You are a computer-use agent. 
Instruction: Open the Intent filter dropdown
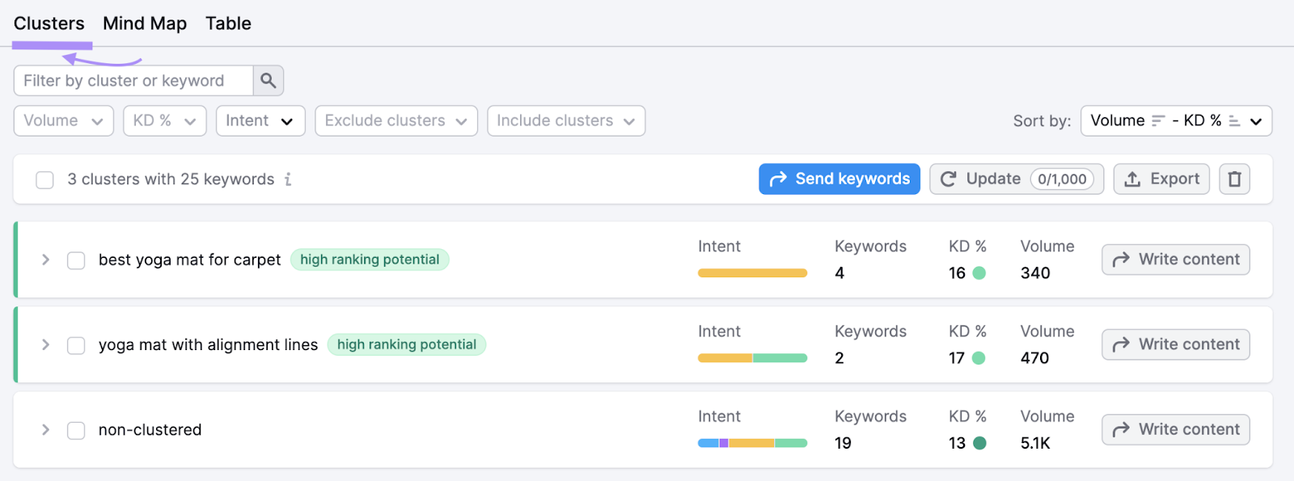coord(260,120)
